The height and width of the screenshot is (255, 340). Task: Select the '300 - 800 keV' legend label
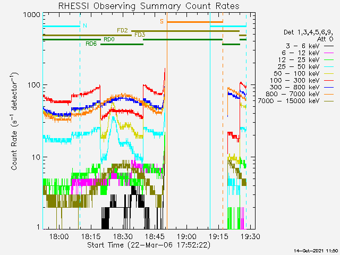[x=294, y=87]
